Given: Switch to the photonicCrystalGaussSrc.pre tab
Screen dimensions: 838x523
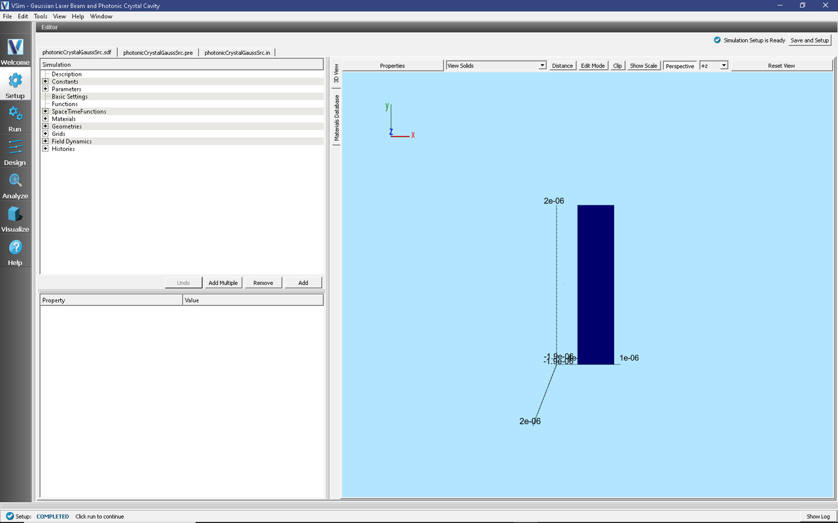Looking at the screenshot, I should pyautogui.click(x=157, y=52).
